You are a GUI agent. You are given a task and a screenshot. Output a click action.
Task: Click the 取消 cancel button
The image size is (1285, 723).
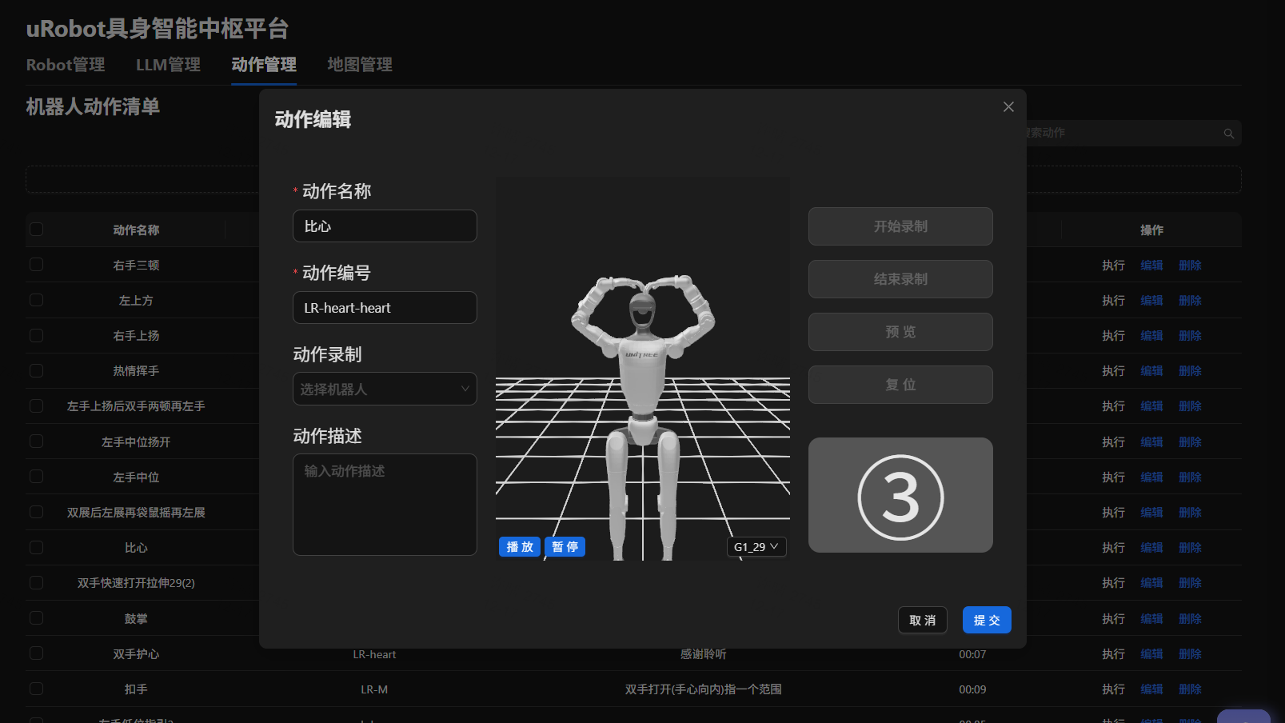coord(922,621)
